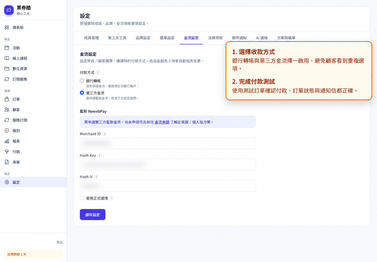Click the 活動 calendar icon
Screen dimensions: 377x262
pos(7,48)
